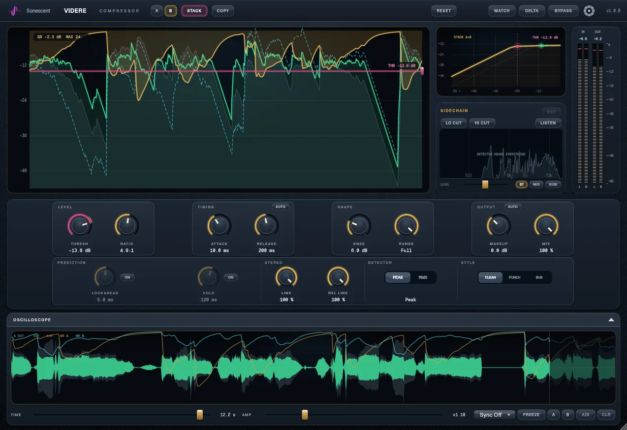This screenshot has height=430, width=627.
Task: Select the BUS style
Action: 539,277
